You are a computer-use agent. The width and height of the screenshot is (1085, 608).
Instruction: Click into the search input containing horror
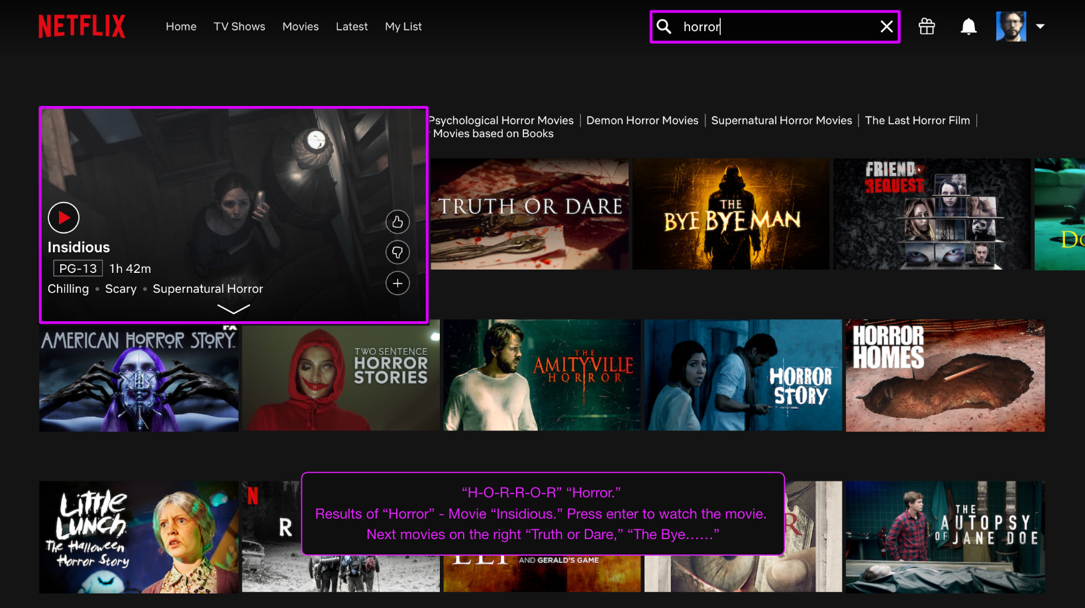[775, 26]
